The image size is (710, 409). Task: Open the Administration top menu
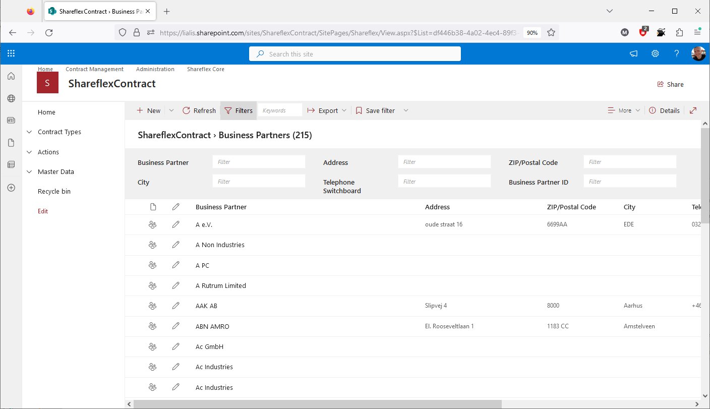155,69
